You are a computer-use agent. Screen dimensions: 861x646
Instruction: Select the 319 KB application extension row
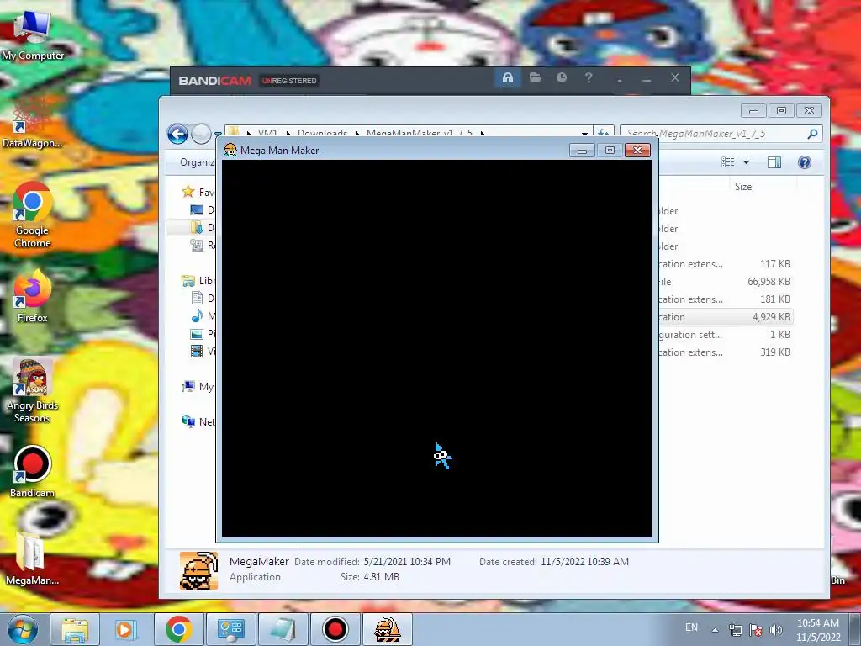tap(725, 352)
